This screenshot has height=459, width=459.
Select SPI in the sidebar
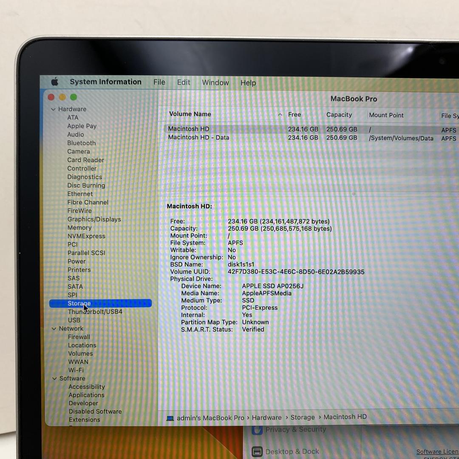pyautogui.click(x=72, y=295)
